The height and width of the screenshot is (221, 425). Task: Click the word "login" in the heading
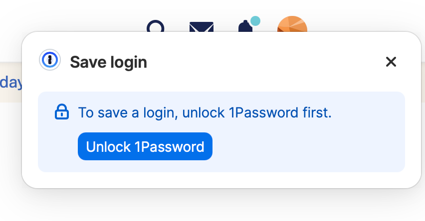(129, 62)
